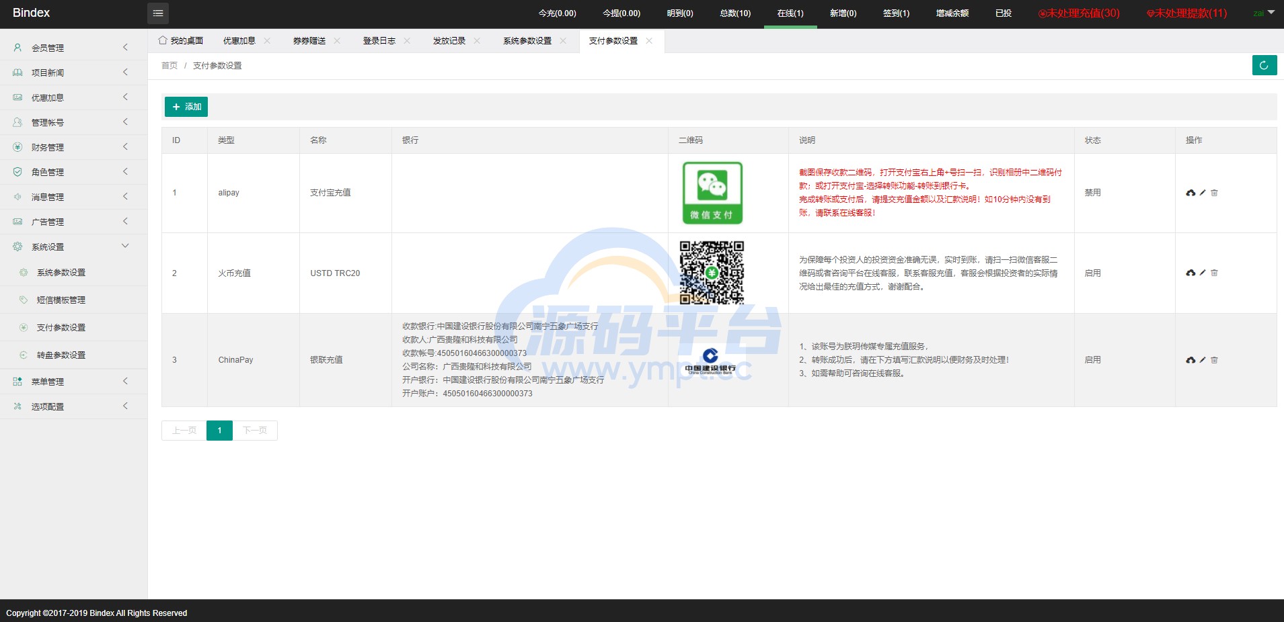
Task: Click 签到(1) in the top bar
Action: coord(896,13)
